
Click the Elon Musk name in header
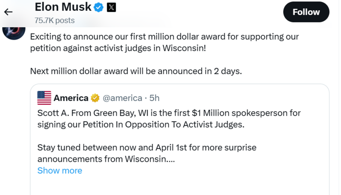(x=63, y=7)
